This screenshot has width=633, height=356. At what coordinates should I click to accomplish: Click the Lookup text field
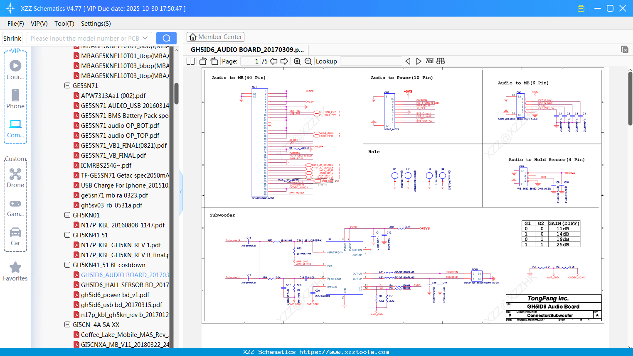click(371, 61)
